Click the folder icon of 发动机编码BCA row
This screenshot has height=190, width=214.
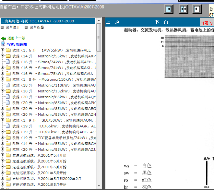point(8,143)
